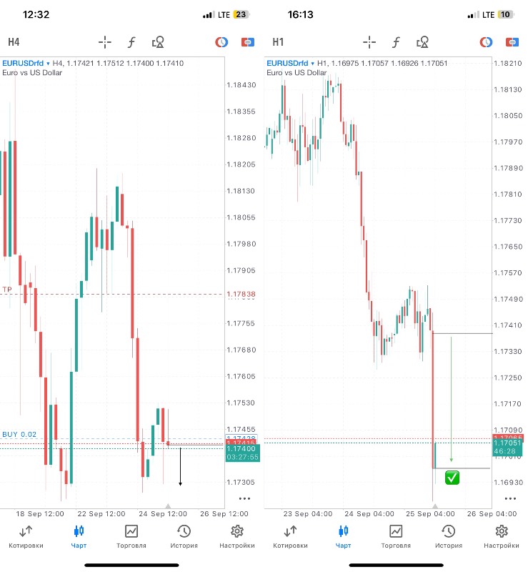This screenshot has width=528, height=572.
Task: Open indicators (f) icon in H1 chart
Action: point(396,41)
